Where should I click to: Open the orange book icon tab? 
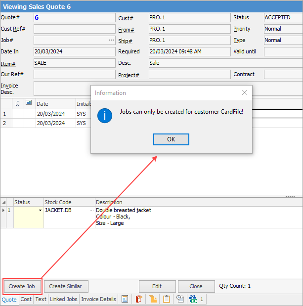(138, 299)
